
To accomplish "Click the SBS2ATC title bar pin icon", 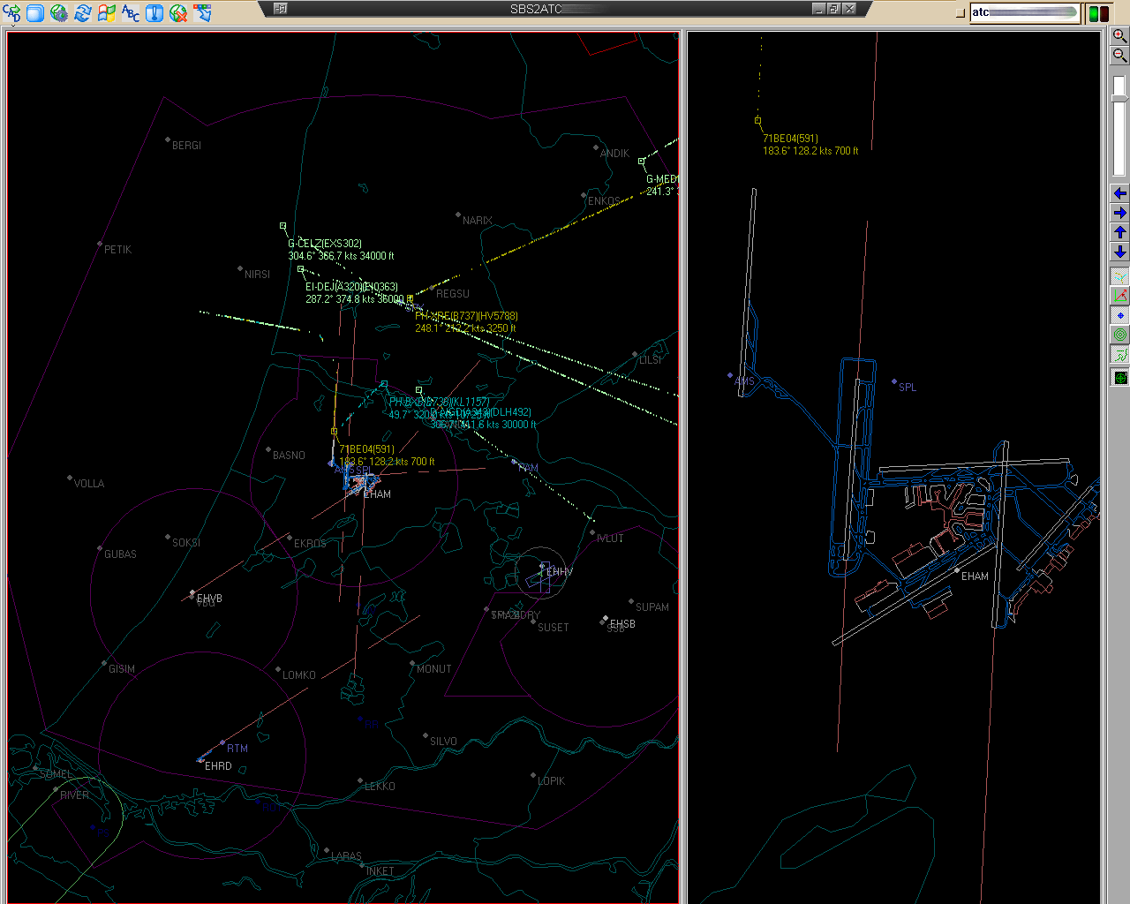I will point(281,9).
